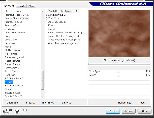
Task: Click the clouds preview thumbnail
Action: (119, 34)
